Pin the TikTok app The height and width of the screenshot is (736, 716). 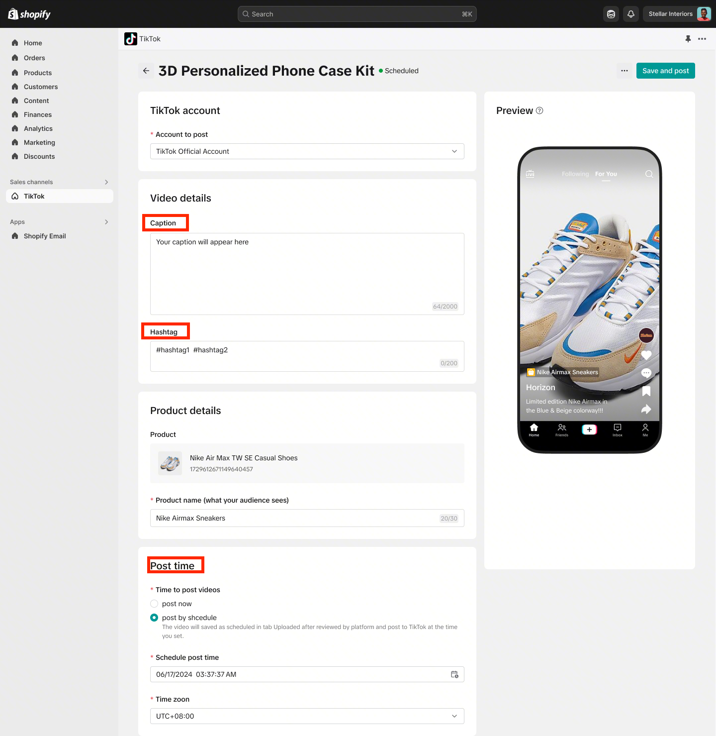click(x=688, y=39)
